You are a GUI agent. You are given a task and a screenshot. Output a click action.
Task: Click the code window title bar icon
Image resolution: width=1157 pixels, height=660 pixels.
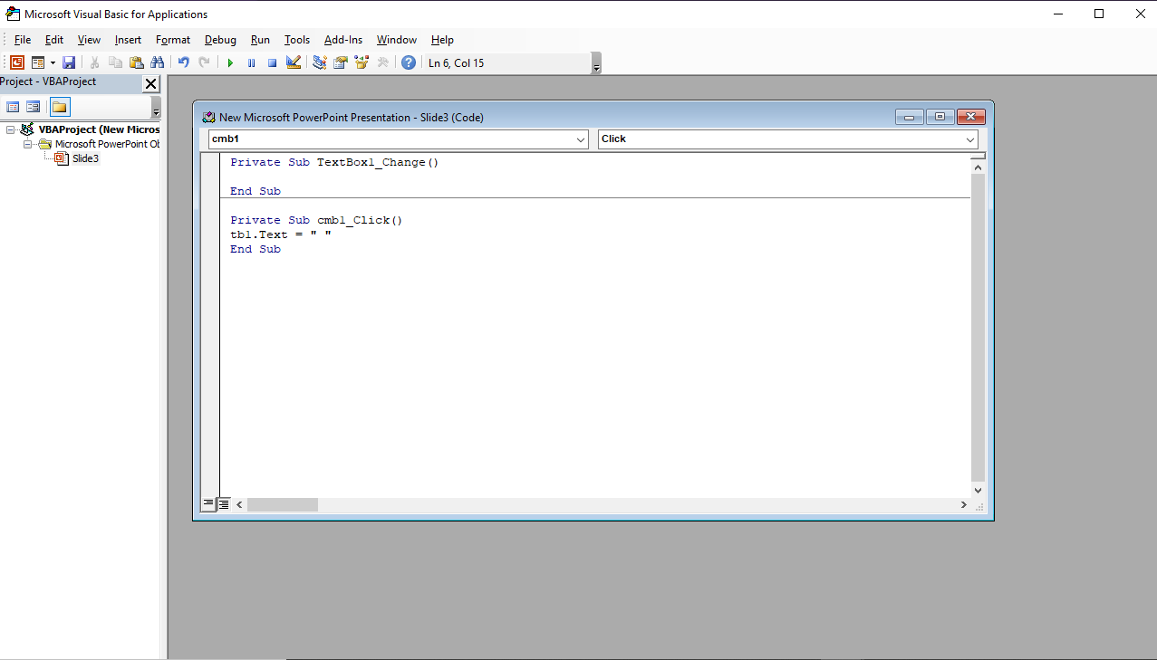[x=209, y=117]
